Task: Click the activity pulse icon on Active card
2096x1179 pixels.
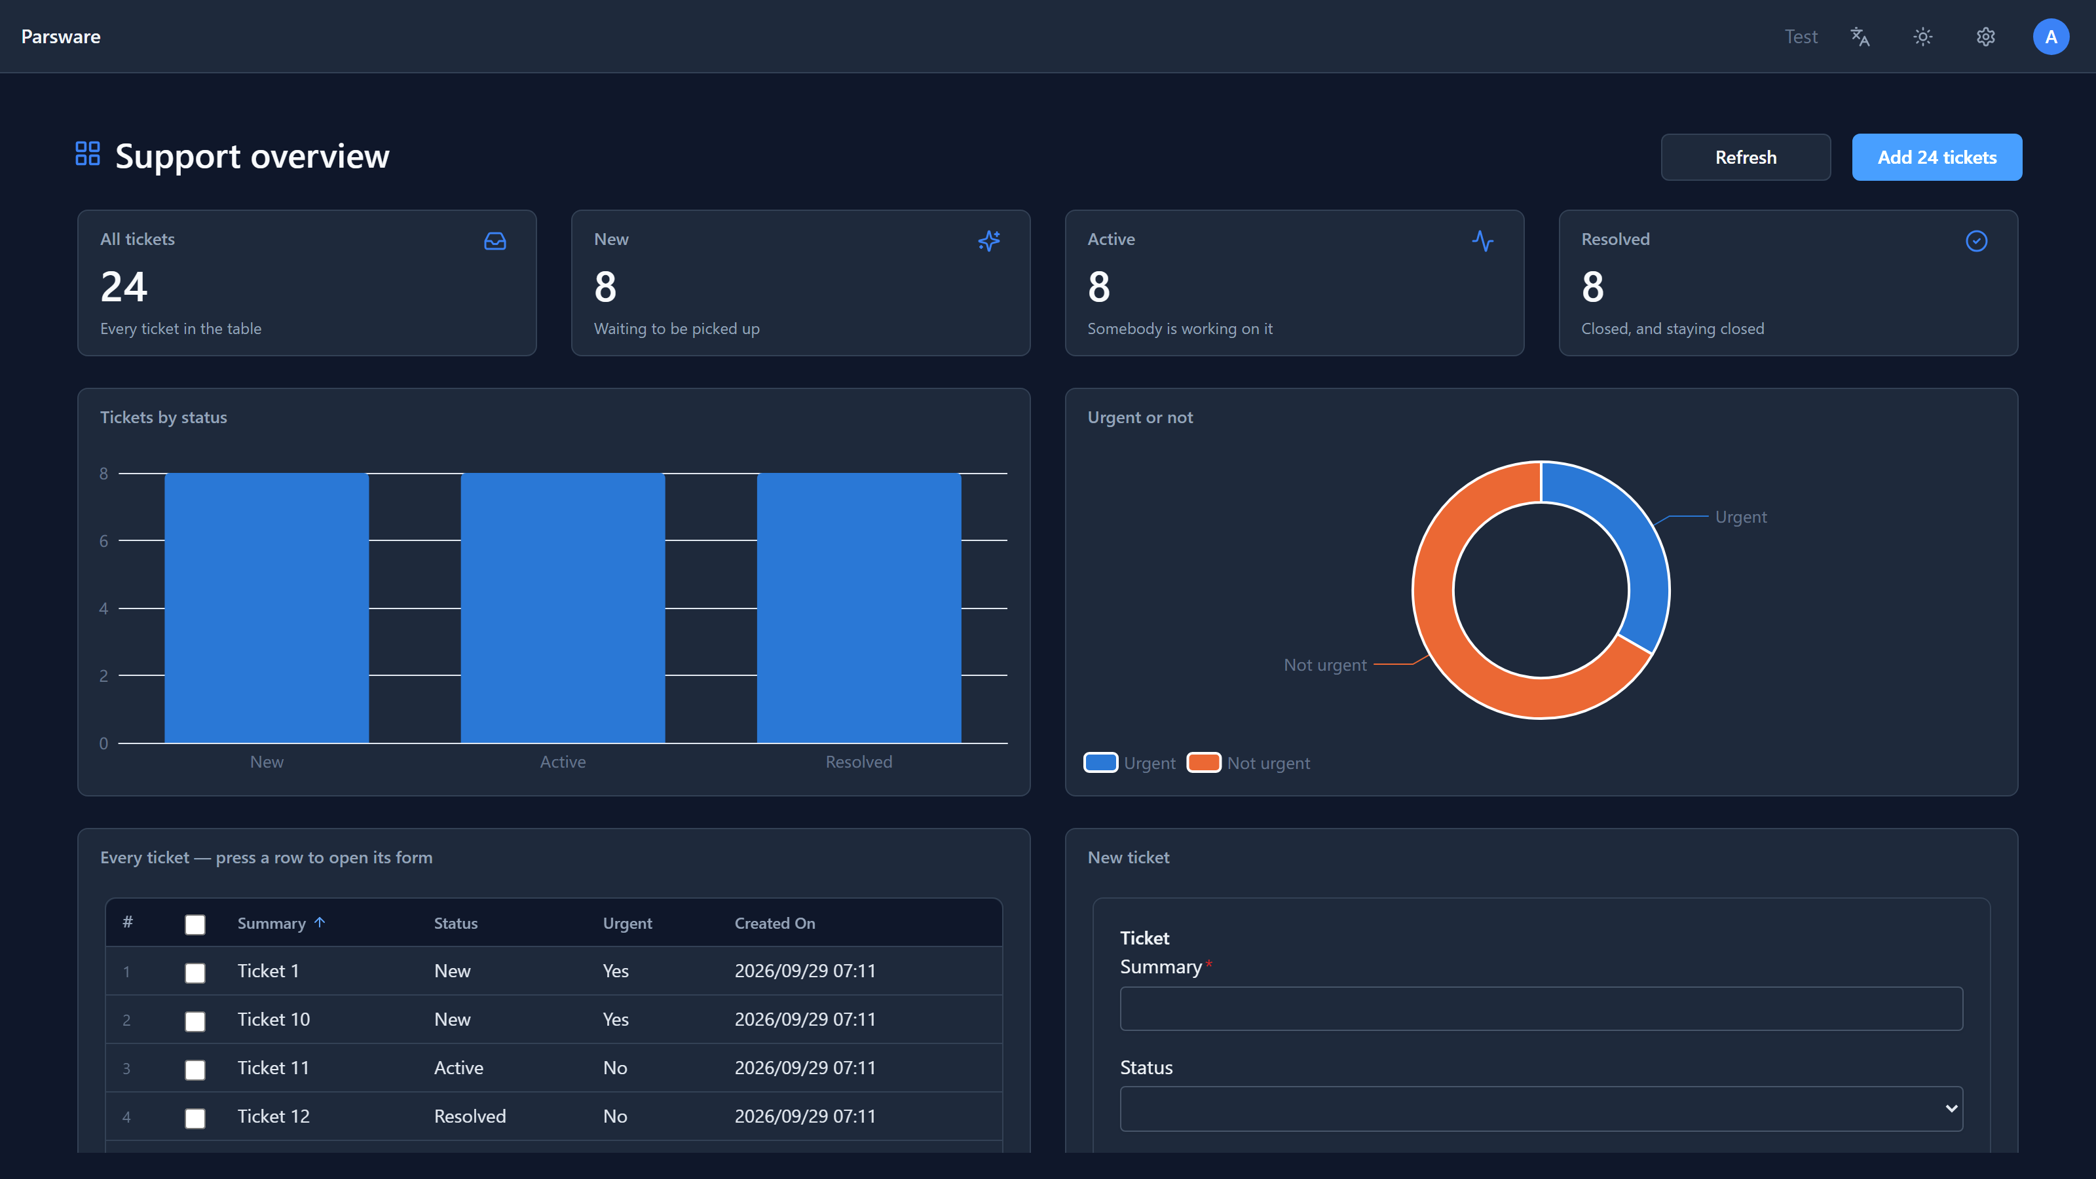Action: (1482, 241)
